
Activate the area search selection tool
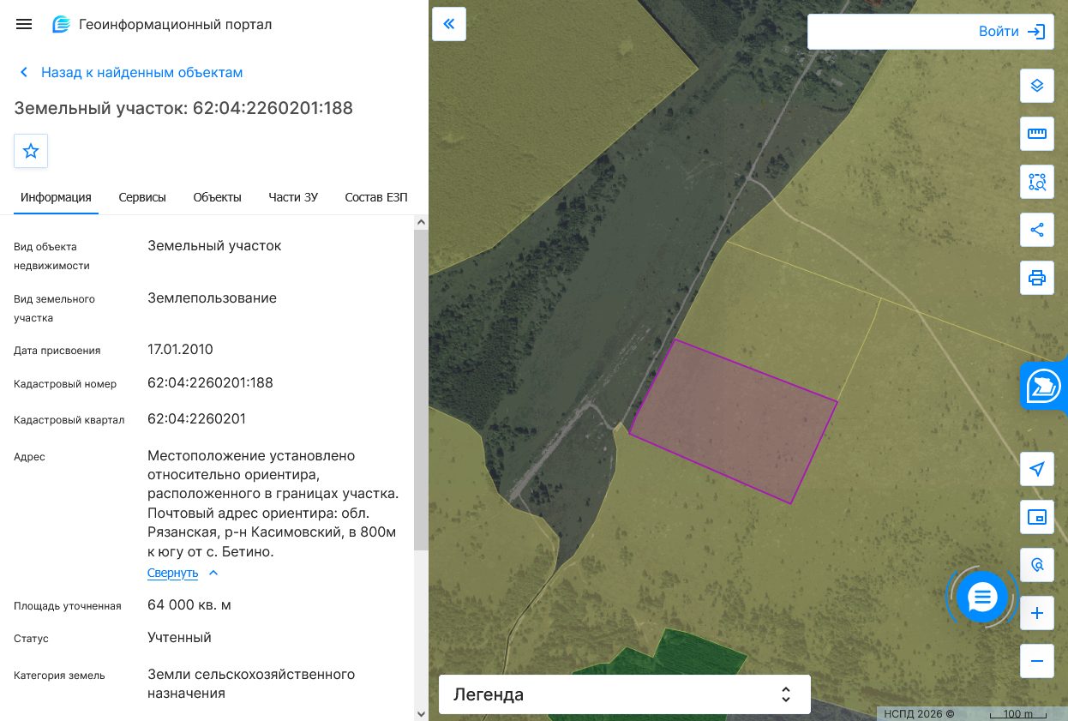click(1037, 182)
